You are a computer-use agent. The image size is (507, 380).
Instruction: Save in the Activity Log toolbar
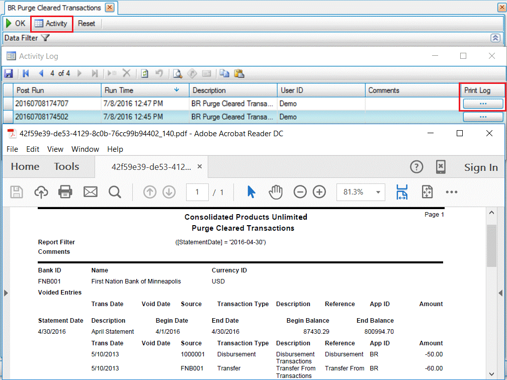(9, 74)
